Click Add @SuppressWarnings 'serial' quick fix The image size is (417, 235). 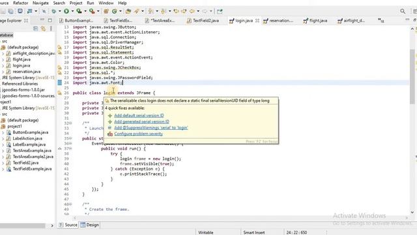pyautogui.click(x=151, y=128)
